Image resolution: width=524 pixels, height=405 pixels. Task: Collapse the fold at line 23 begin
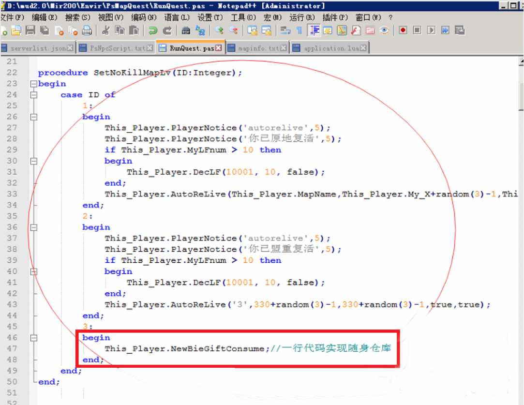(33, 84)
